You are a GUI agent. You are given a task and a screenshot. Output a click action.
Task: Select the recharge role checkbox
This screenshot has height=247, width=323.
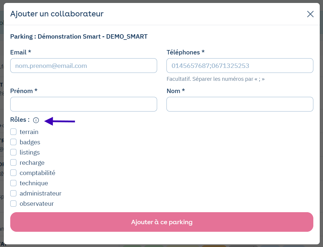pyautogui.click(x=13, y=162)
